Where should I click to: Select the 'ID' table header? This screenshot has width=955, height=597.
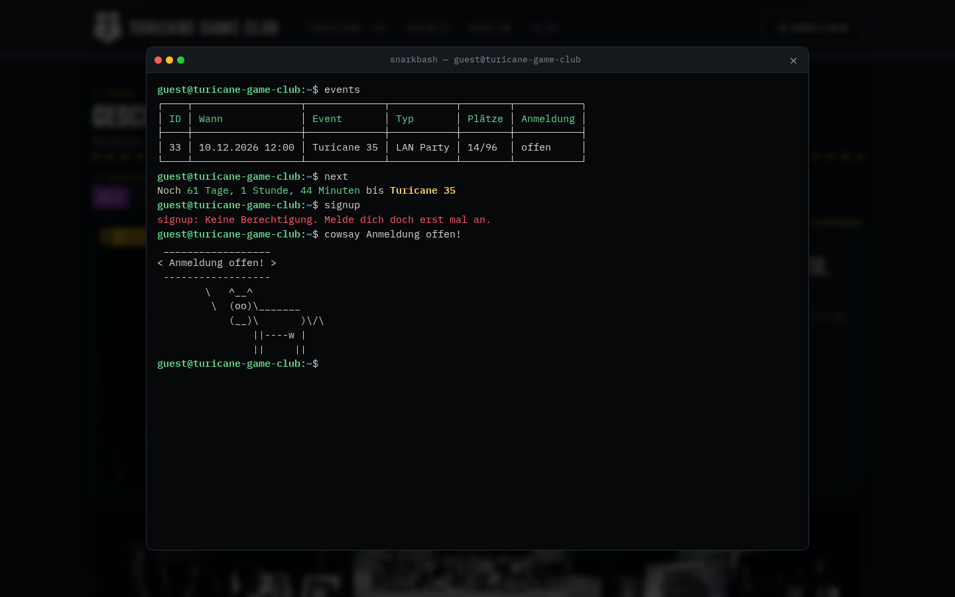[x=175, y=119]
